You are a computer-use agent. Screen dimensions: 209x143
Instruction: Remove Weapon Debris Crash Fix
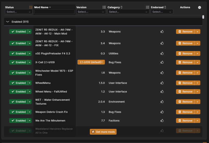pos(185,112)
